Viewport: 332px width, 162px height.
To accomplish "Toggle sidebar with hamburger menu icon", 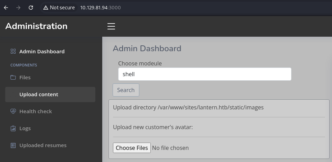I will (111, 26).
